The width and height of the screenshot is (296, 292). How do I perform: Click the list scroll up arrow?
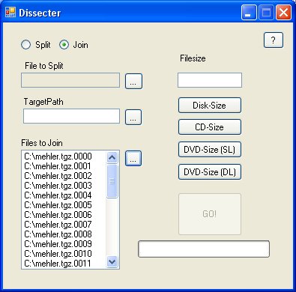tap(112, 157)
